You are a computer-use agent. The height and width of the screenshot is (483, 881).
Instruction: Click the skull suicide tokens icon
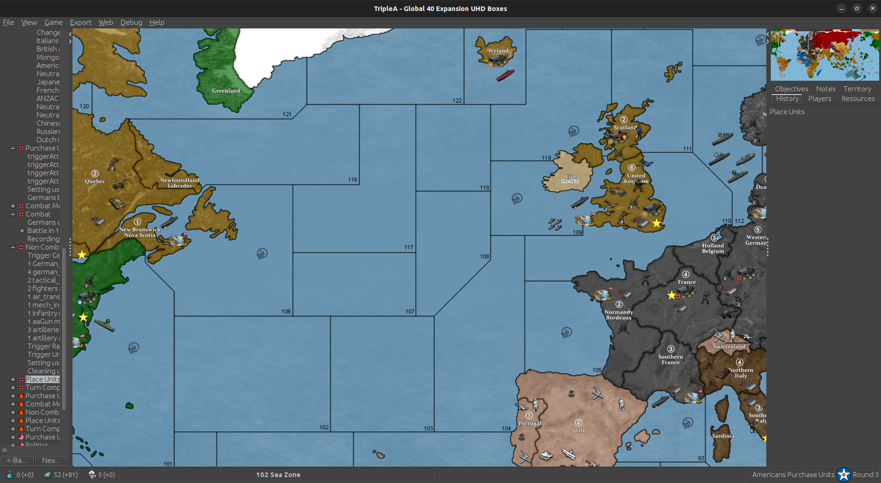click(x=92, y=475)
